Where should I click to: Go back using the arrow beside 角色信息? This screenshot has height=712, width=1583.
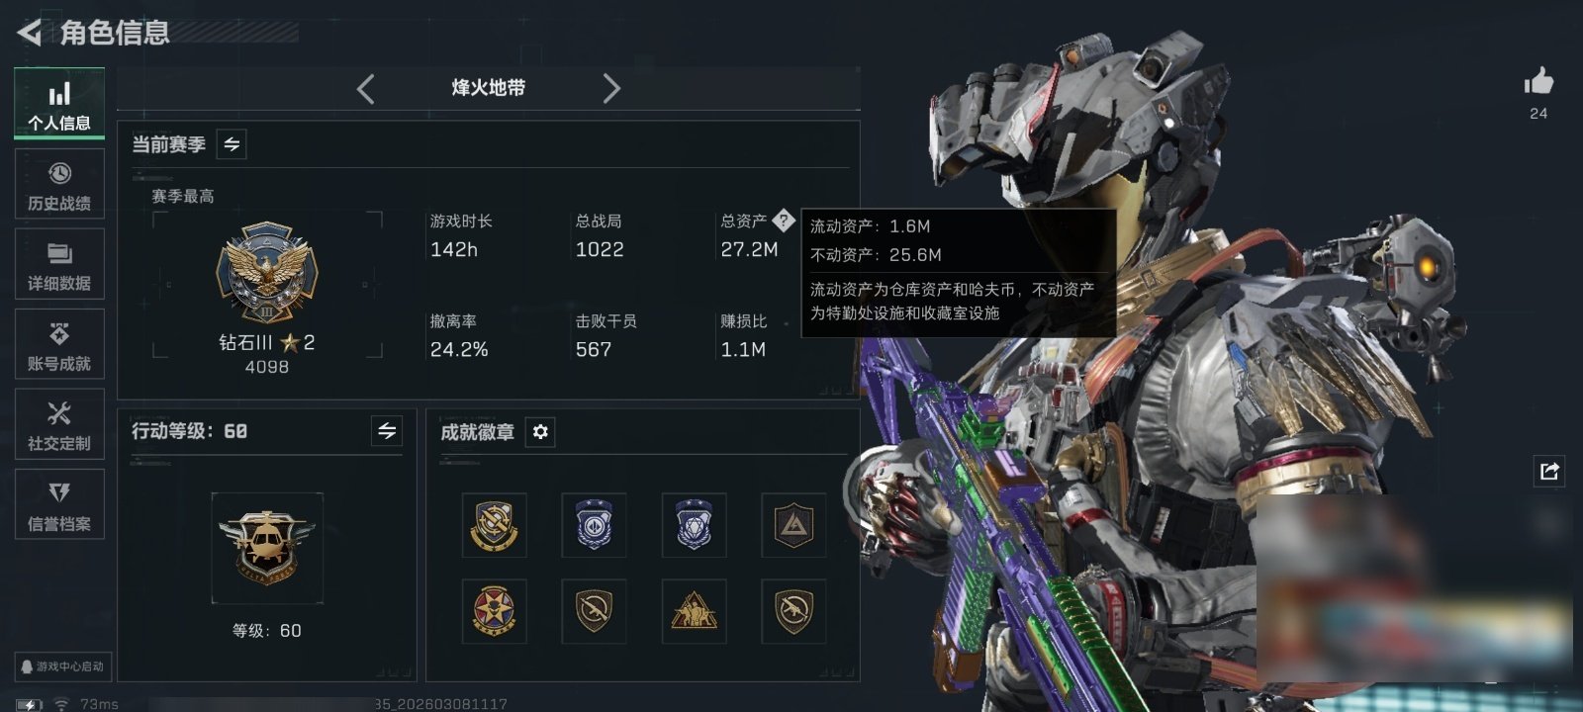[x=30, y=33]
